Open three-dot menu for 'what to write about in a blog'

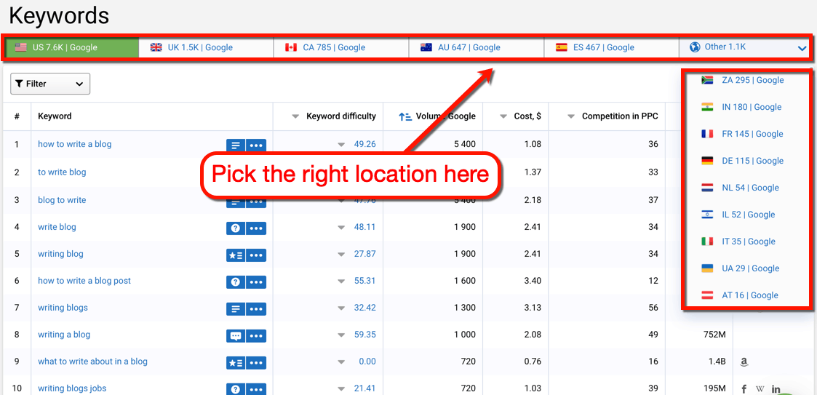[x=256, y=363]
